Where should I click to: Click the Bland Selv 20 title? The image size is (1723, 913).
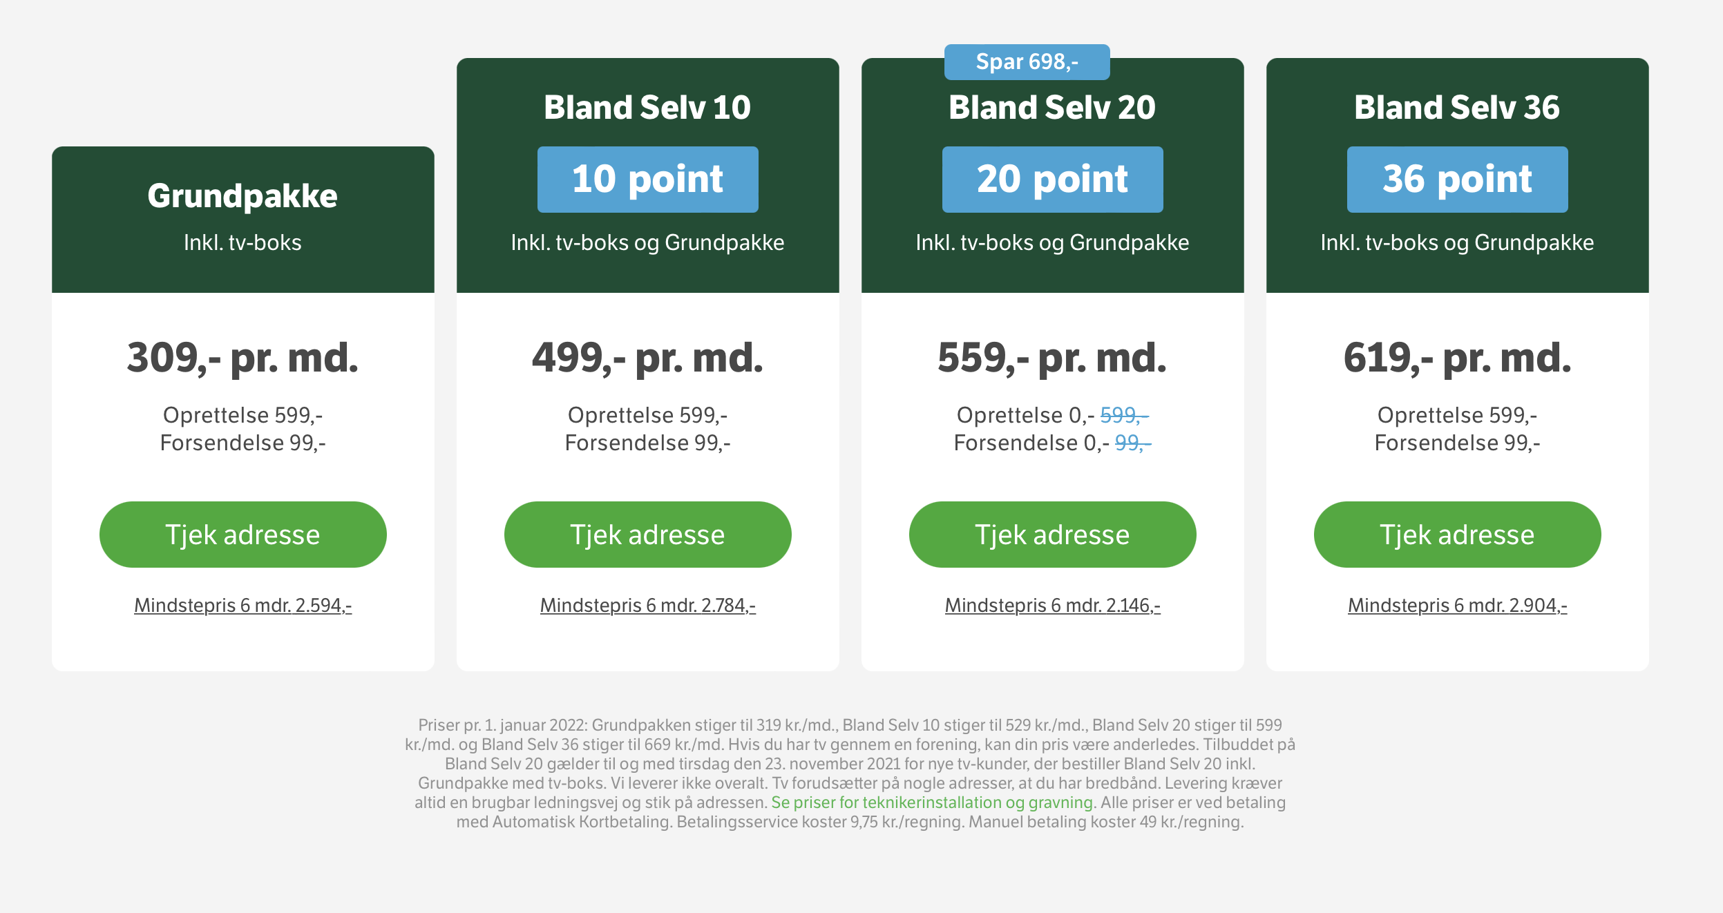tap(1052, 107)
